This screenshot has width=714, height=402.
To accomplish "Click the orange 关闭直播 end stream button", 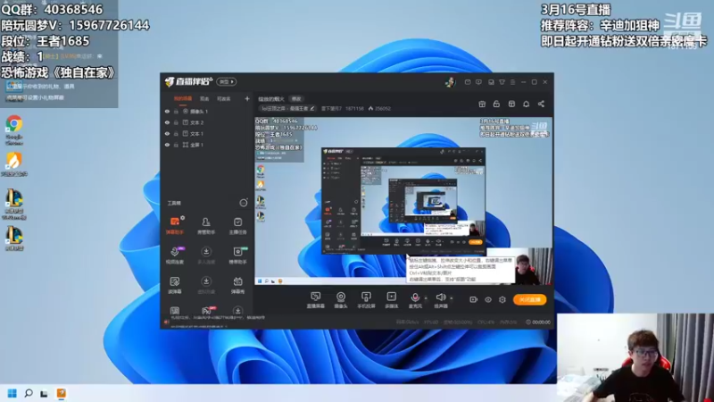I will [x=529, y=299].
